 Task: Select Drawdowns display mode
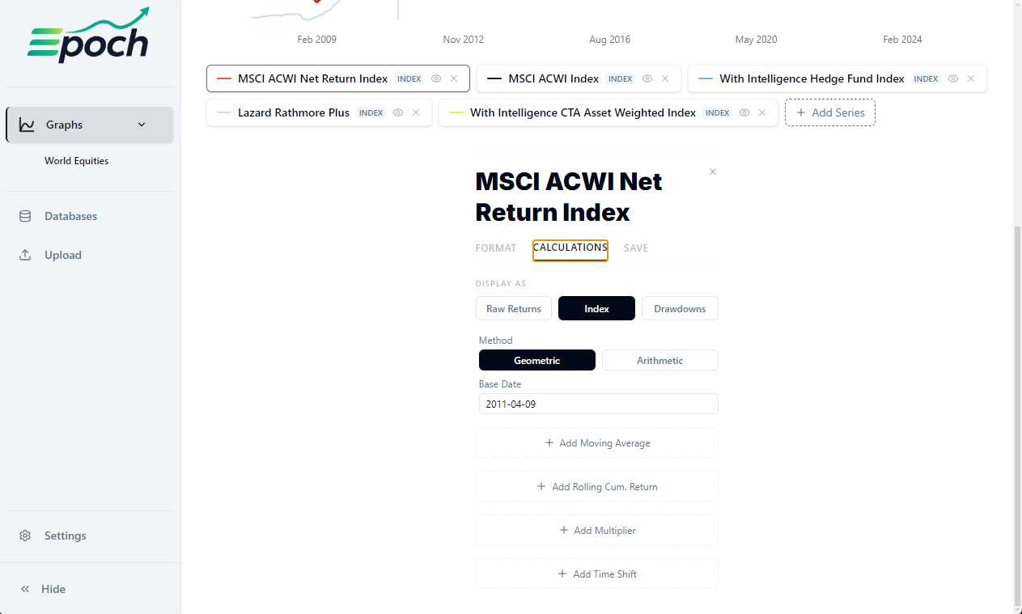680,308
